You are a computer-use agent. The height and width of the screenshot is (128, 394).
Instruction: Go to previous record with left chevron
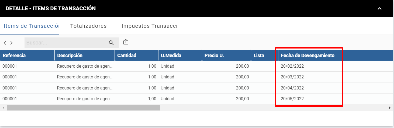pyautogui.click(x=5, y=43)
